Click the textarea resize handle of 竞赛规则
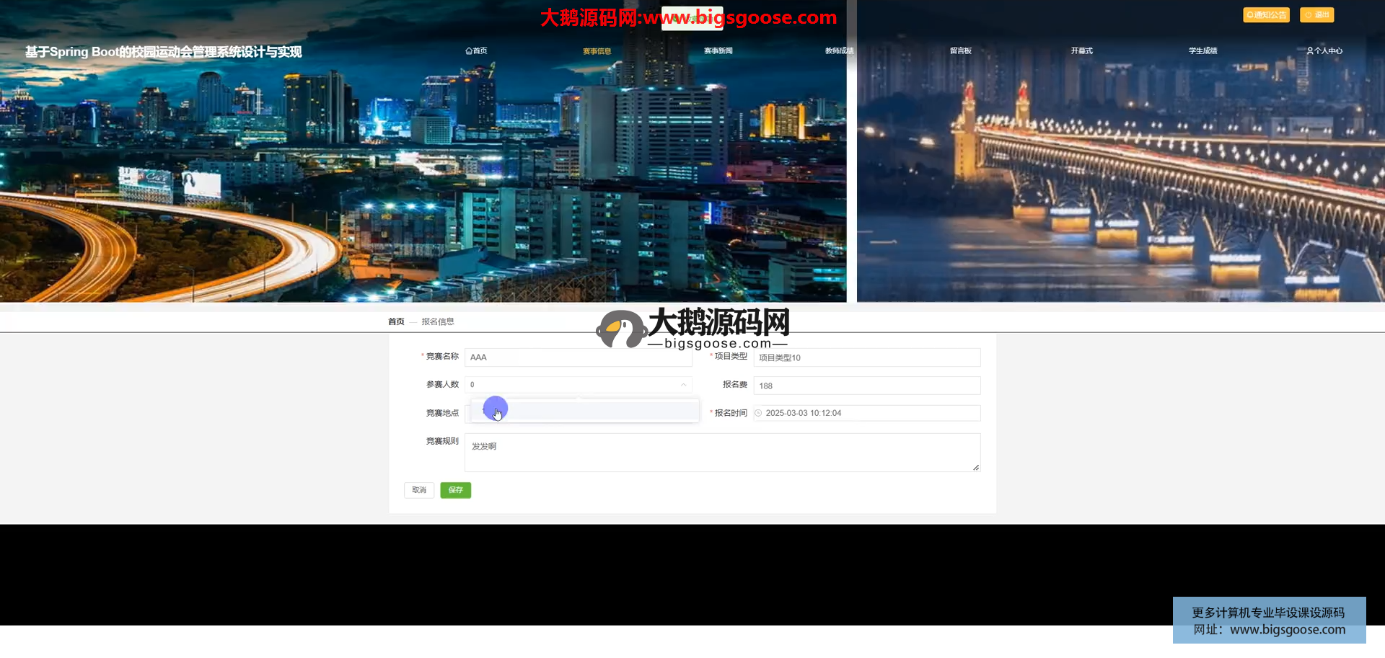Screen dimensions: 1385x658 click(975, 468)
